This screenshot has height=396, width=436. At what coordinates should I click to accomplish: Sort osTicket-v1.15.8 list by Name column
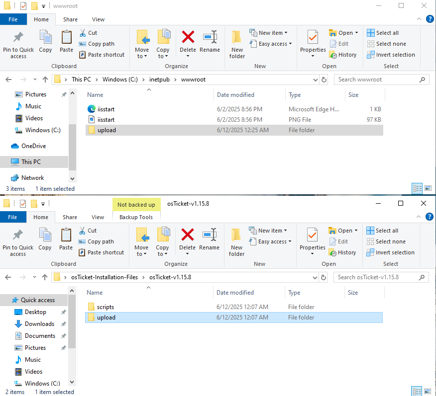pyautogui.click(x=95, y=293)
